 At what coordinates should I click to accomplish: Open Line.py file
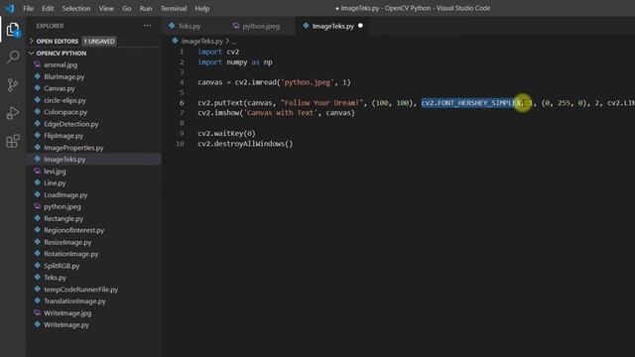[x=55, y=182]
